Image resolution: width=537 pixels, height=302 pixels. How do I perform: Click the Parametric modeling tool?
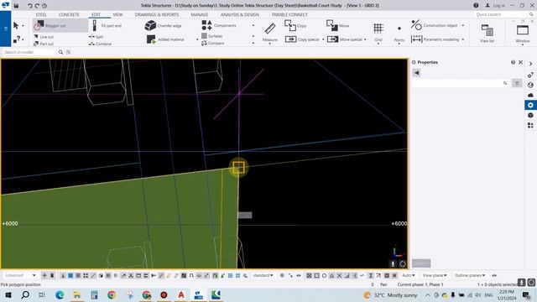(435, 39)
